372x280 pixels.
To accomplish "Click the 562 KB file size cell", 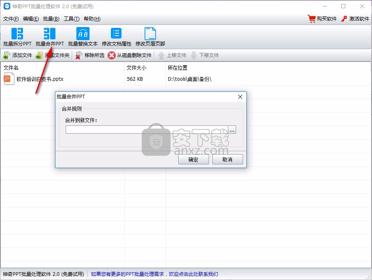I will (x=135, y=79).
